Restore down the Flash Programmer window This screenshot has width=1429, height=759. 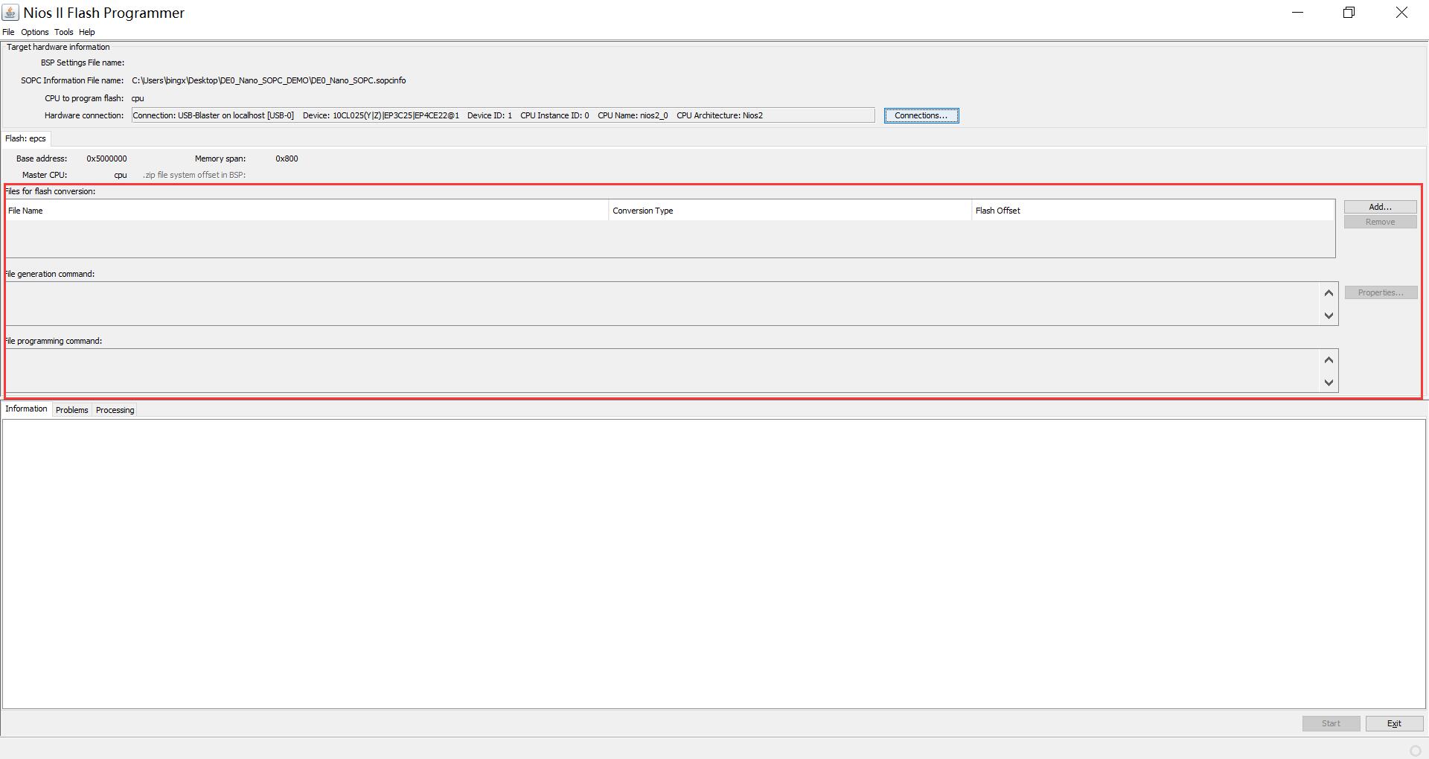pos(1349,13)
